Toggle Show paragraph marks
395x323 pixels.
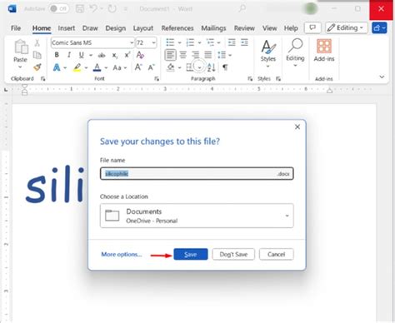225,67
